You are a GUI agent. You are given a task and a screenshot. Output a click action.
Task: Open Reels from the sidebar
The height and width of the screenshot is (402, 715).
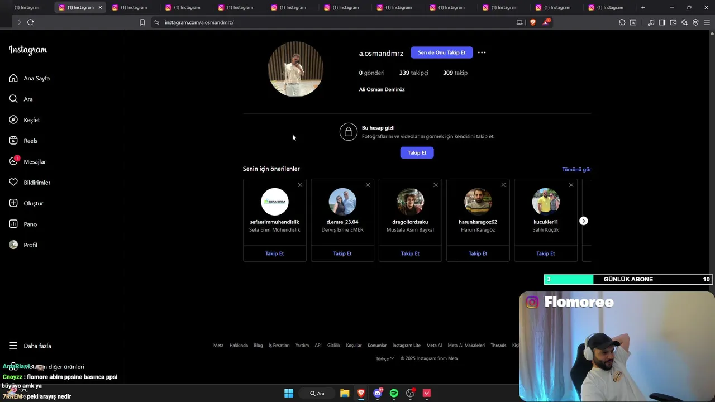pyautogui.click(x=23, y=141)
